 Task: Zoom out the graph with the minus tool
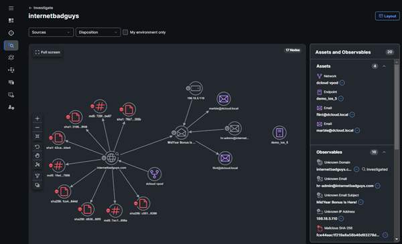tap(37, 128)
